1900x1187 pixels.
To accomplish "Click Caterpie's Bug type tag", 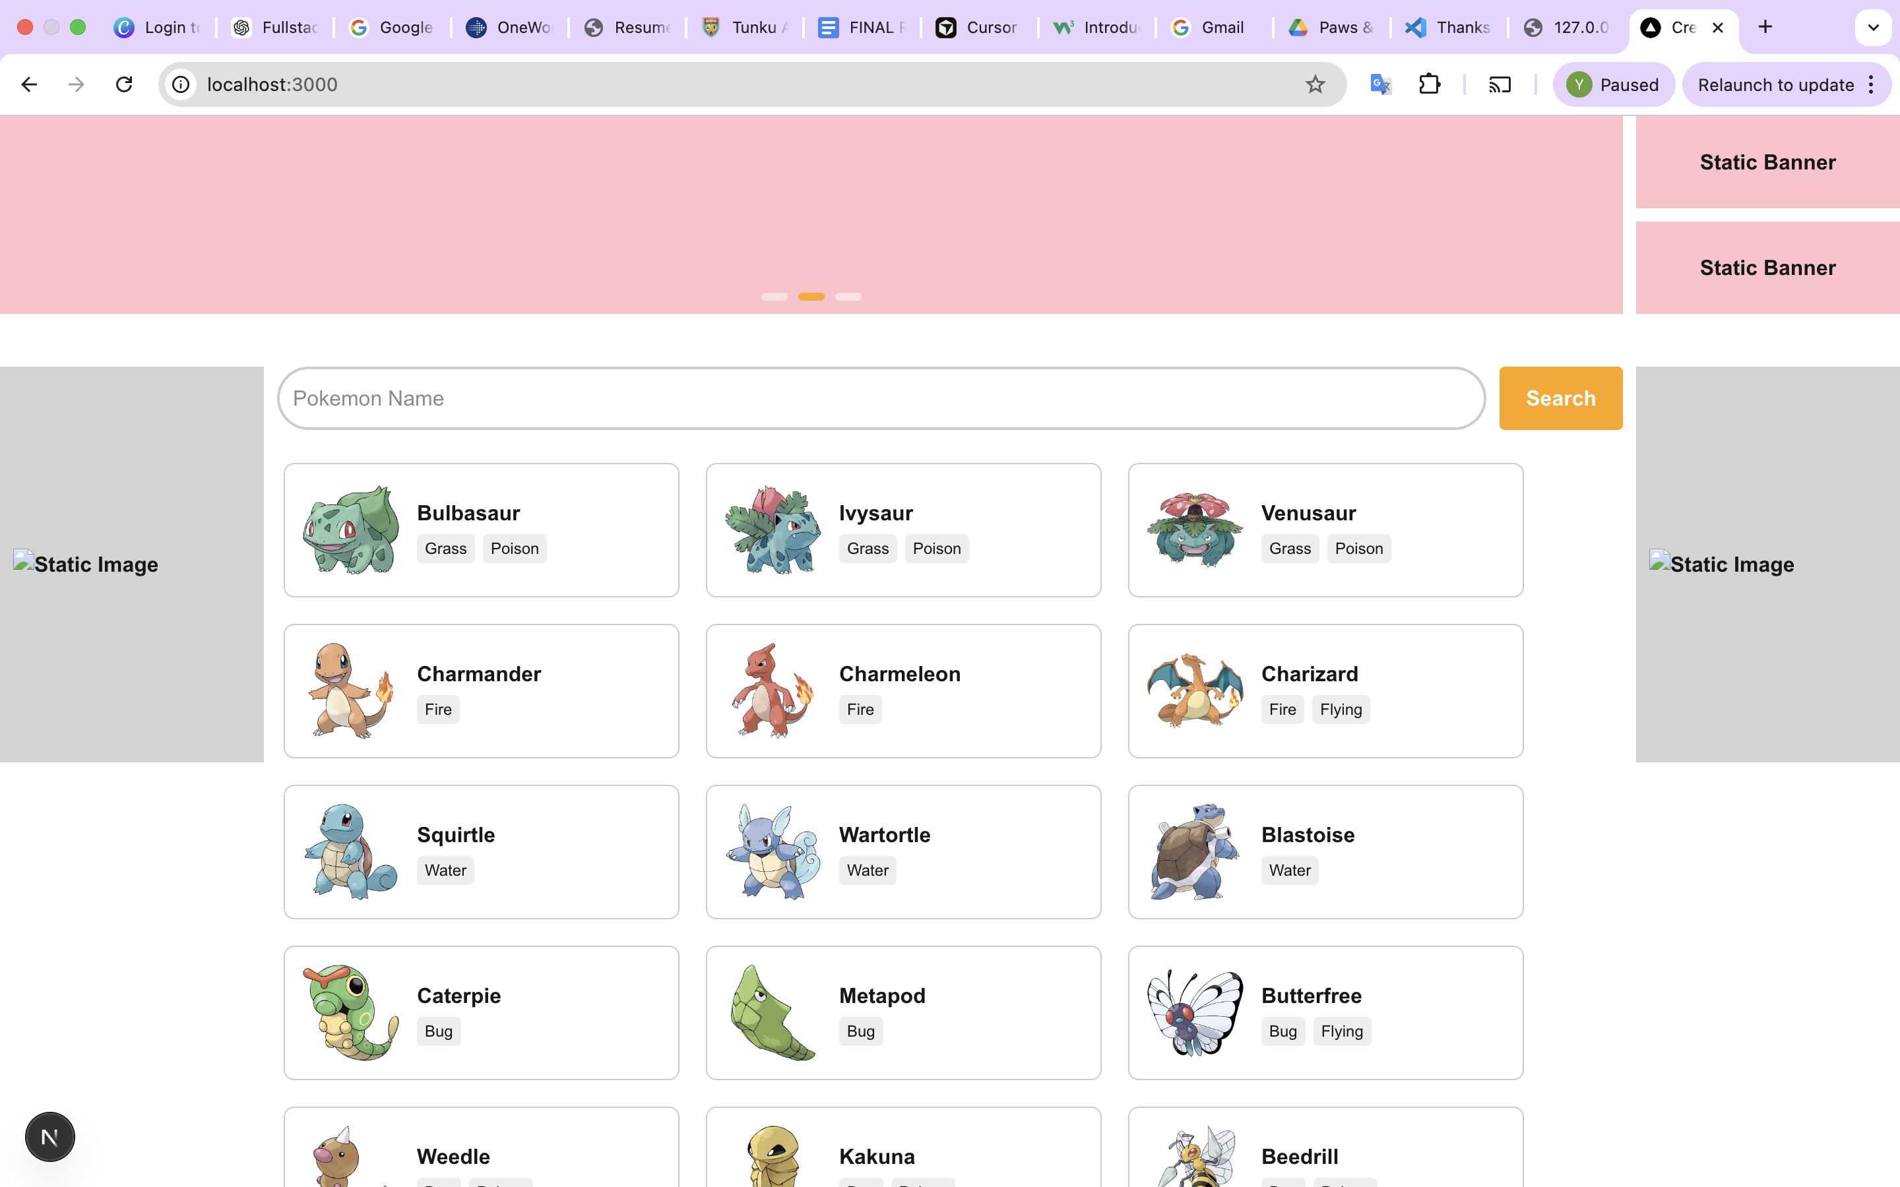I will tap(438, 1031).
